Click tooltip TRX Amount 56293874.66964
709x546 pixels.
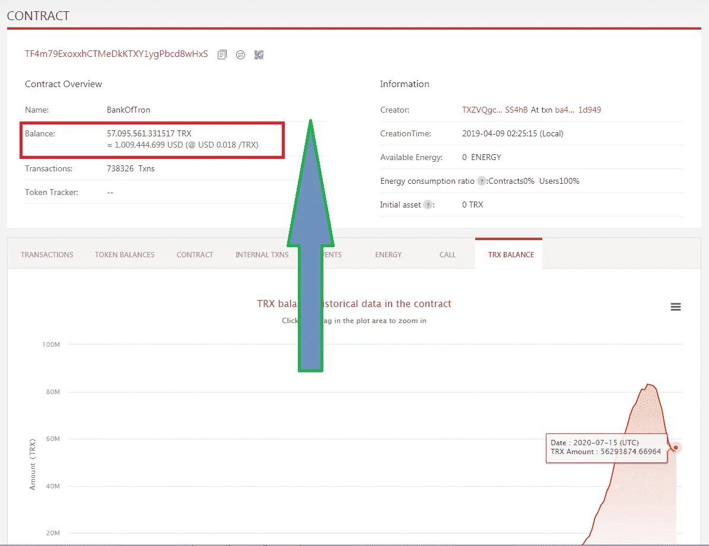pyautogui.click(x=606, y=452)
